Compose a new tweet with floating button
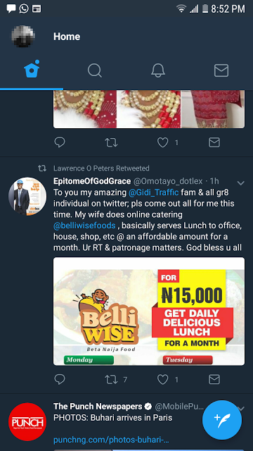 click(222, 420)
